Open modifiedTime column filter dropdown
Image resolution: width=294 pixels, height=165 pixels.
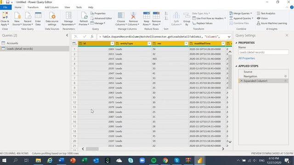223,44
